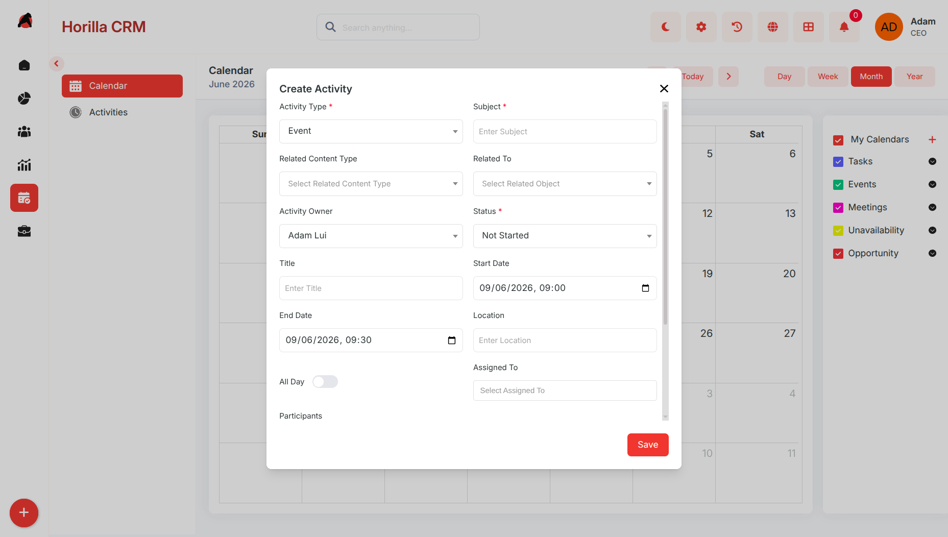Save the new activity
The image size is (948, 537).
coord(648,445)
